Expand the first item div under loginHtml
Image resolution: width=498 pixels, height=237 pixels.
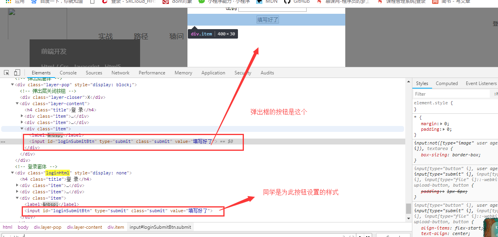(x=17, y=185)
